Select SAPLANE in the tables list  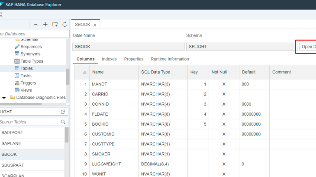32,143
